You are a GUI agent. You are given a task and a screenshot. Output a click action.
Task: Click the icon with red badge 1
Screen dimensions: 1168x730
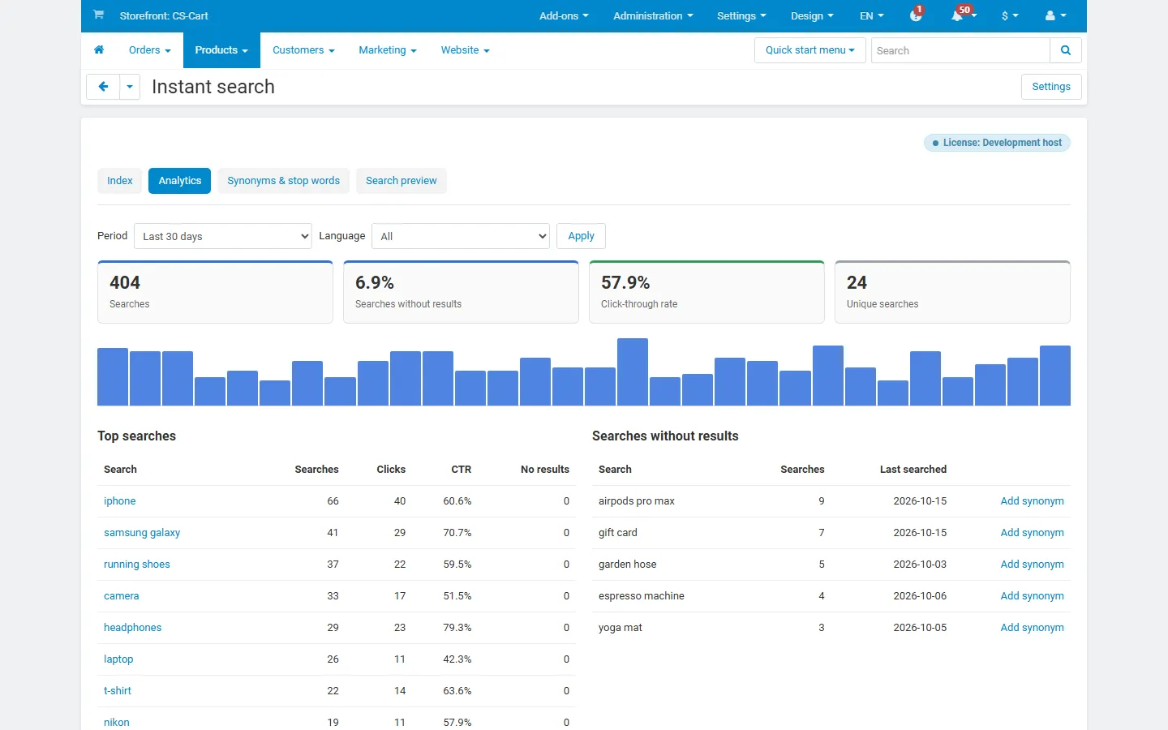point(917,15)
